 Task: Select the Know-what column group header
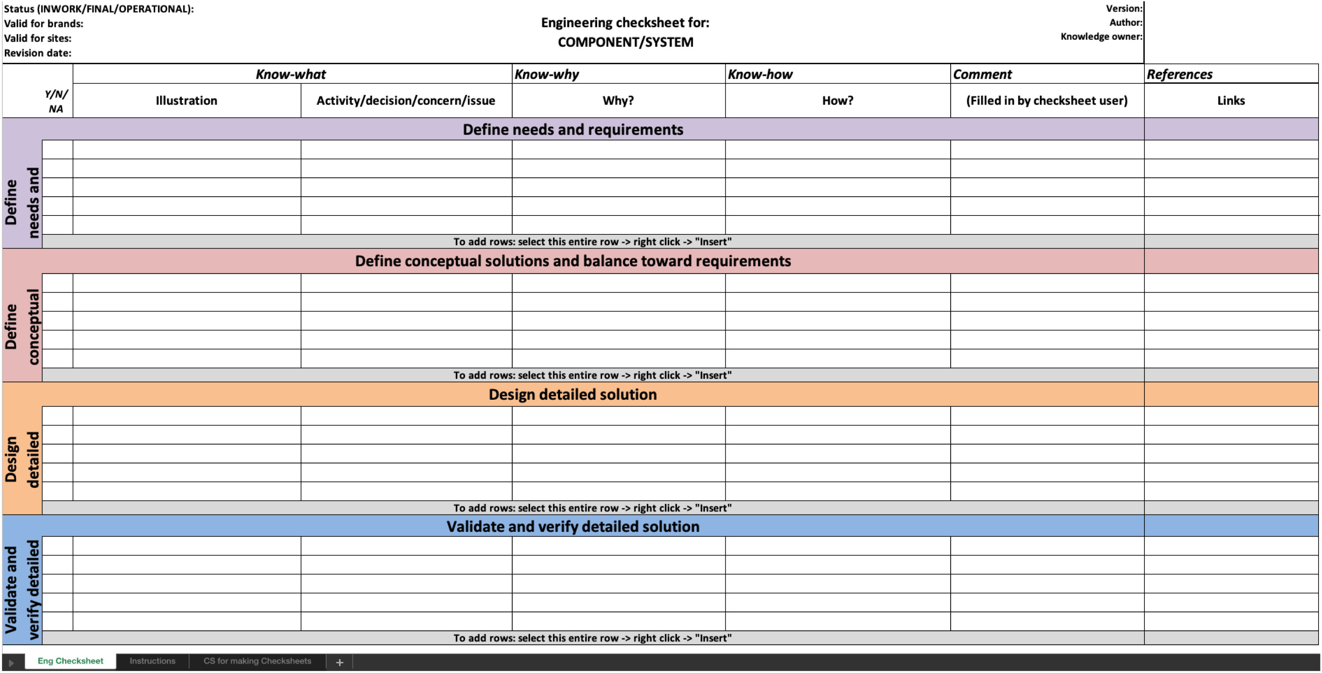tap(291, 74)
